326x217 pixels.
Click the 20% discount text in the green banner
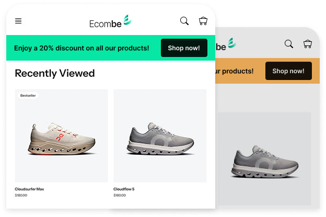(x=81, y=48)
